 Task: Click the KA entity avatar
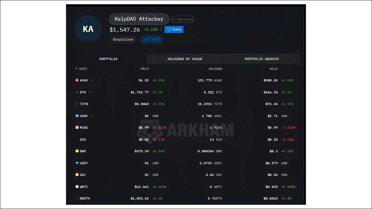pos(88,29)
